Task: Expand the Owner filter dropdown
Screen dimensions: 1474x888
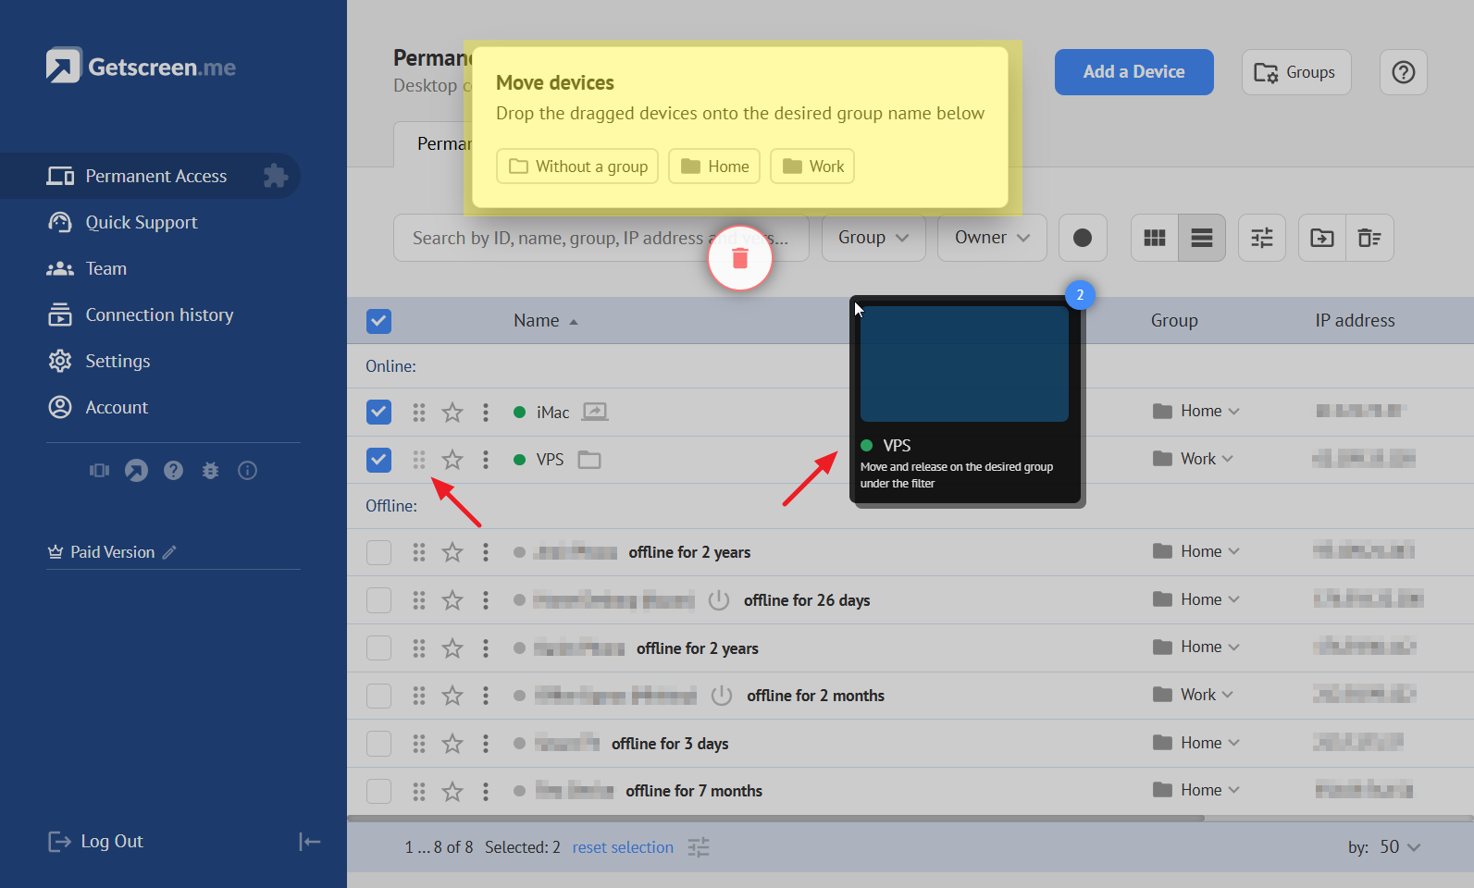Action: click(991, 238)
